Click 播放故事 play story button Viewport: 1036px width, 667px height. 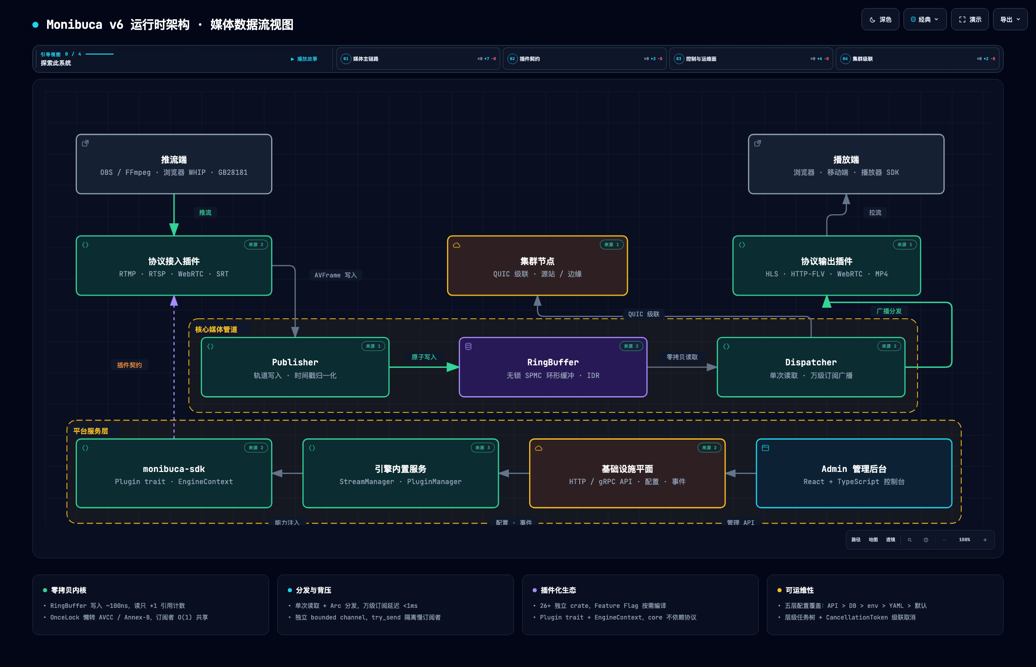[x=304, y=59]
